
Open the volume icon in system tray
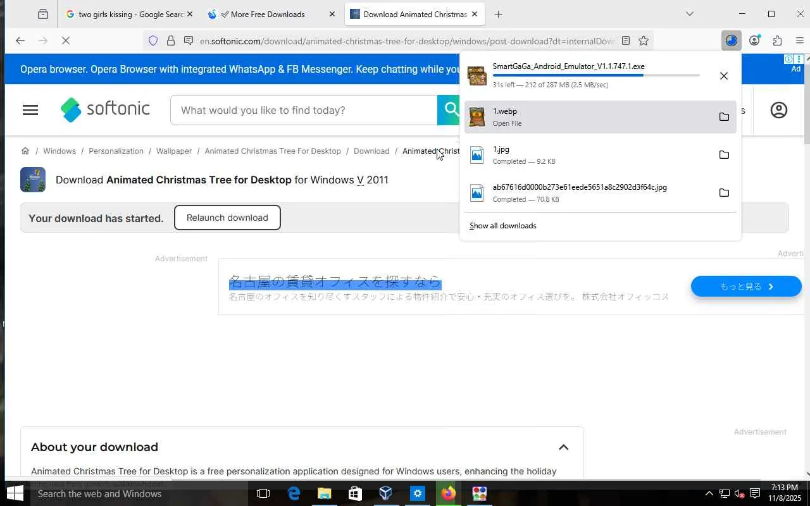(739, 493)
